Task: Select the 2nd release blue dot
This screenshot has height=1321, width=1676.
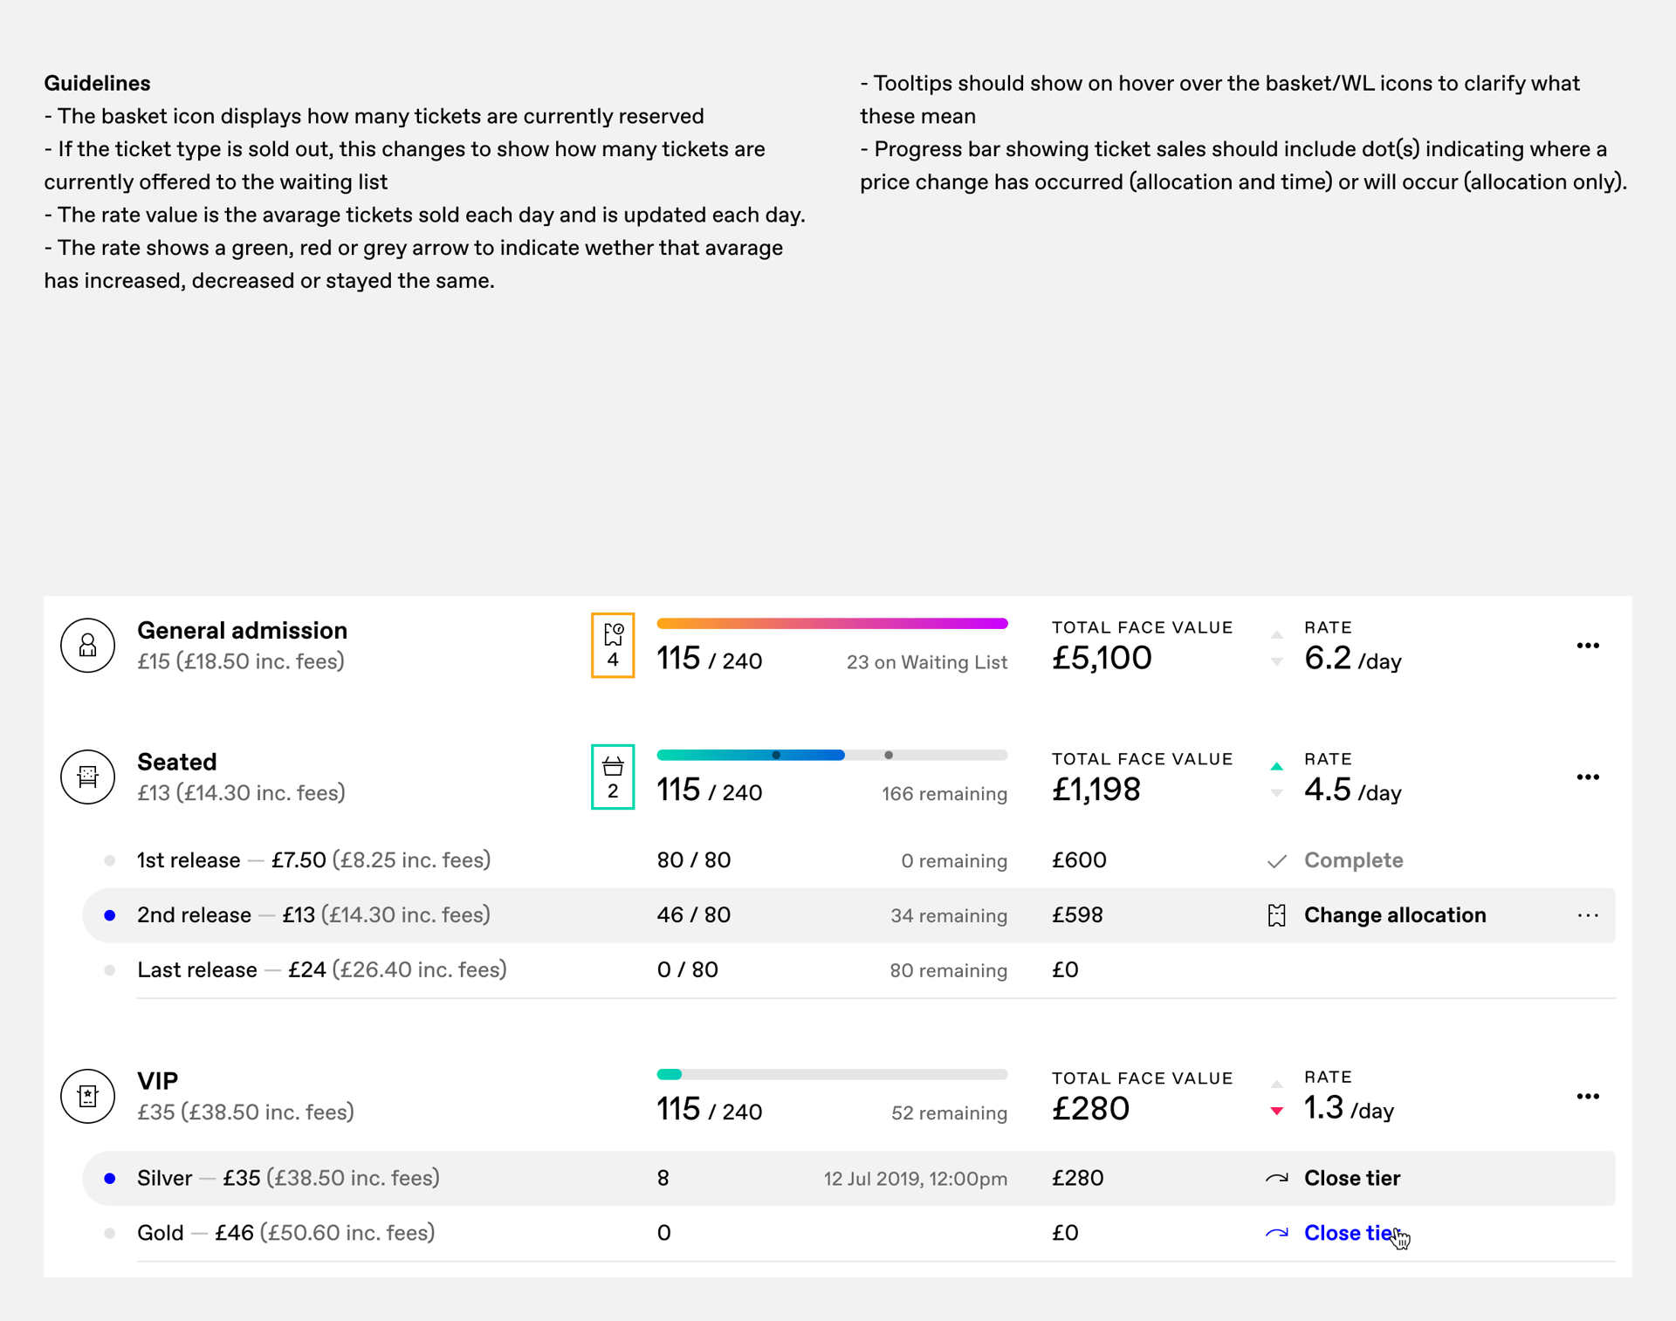Action: [x=110, y=915]
